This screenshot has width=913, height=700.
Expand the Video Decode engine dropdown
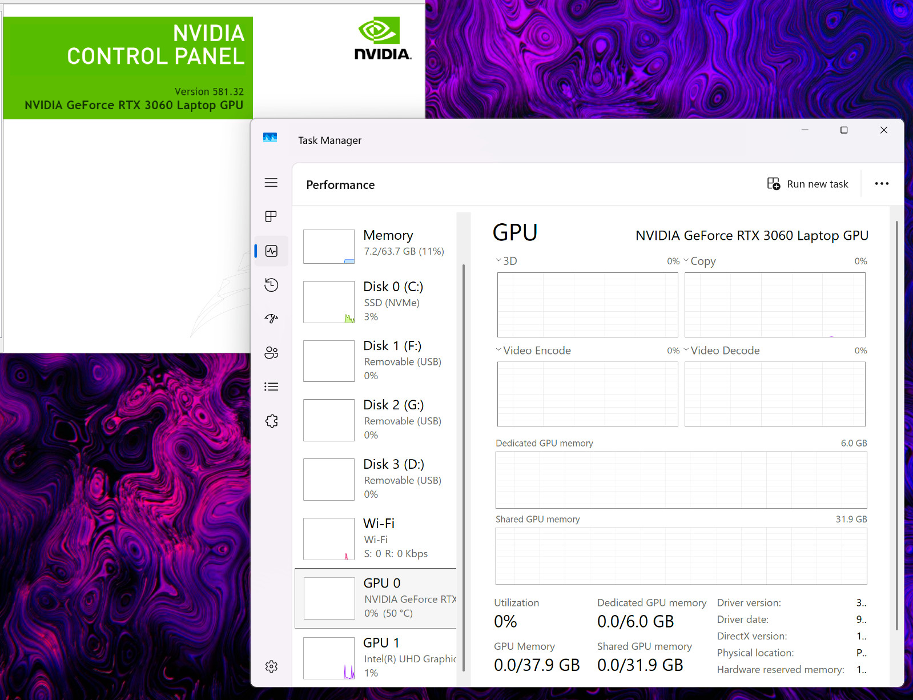click(x=686, y=350)
